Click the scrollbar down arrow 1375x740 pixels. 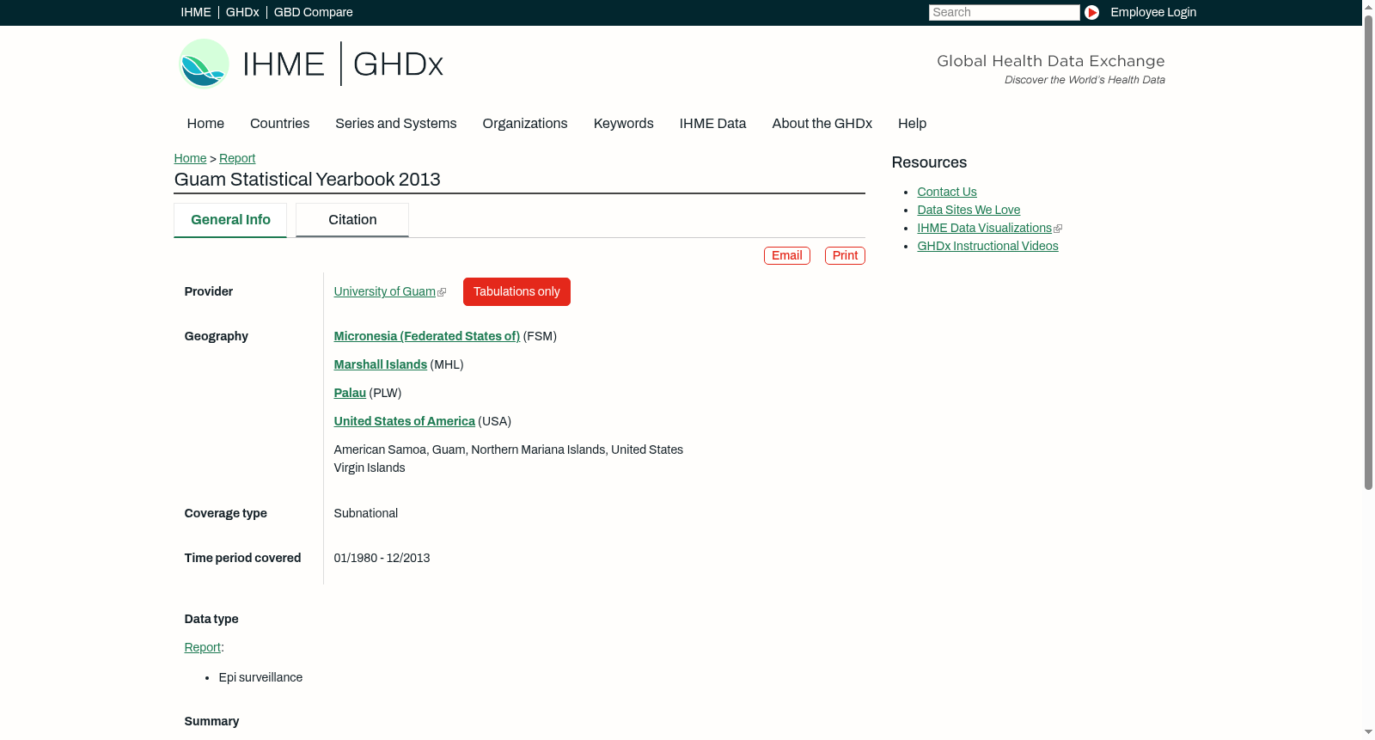point(1368,733)
